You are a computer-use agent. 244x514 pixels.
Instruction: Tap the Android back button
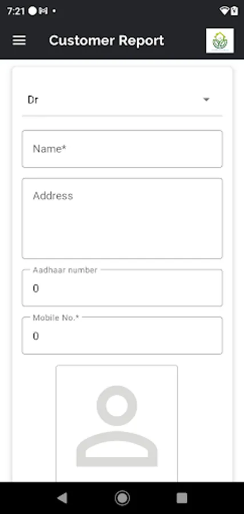(62, 498)
